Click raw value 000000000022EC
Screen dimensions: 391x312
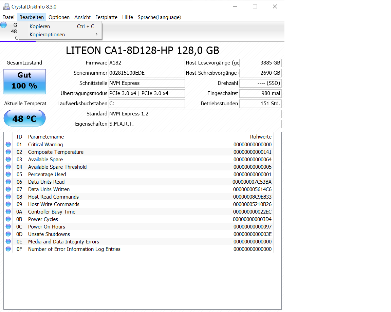(253, 212)
